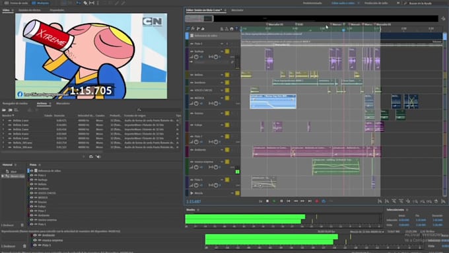The image size is (449, 253).
Task: Select the Razor tool in top toolbar
Action: (85, 3)
